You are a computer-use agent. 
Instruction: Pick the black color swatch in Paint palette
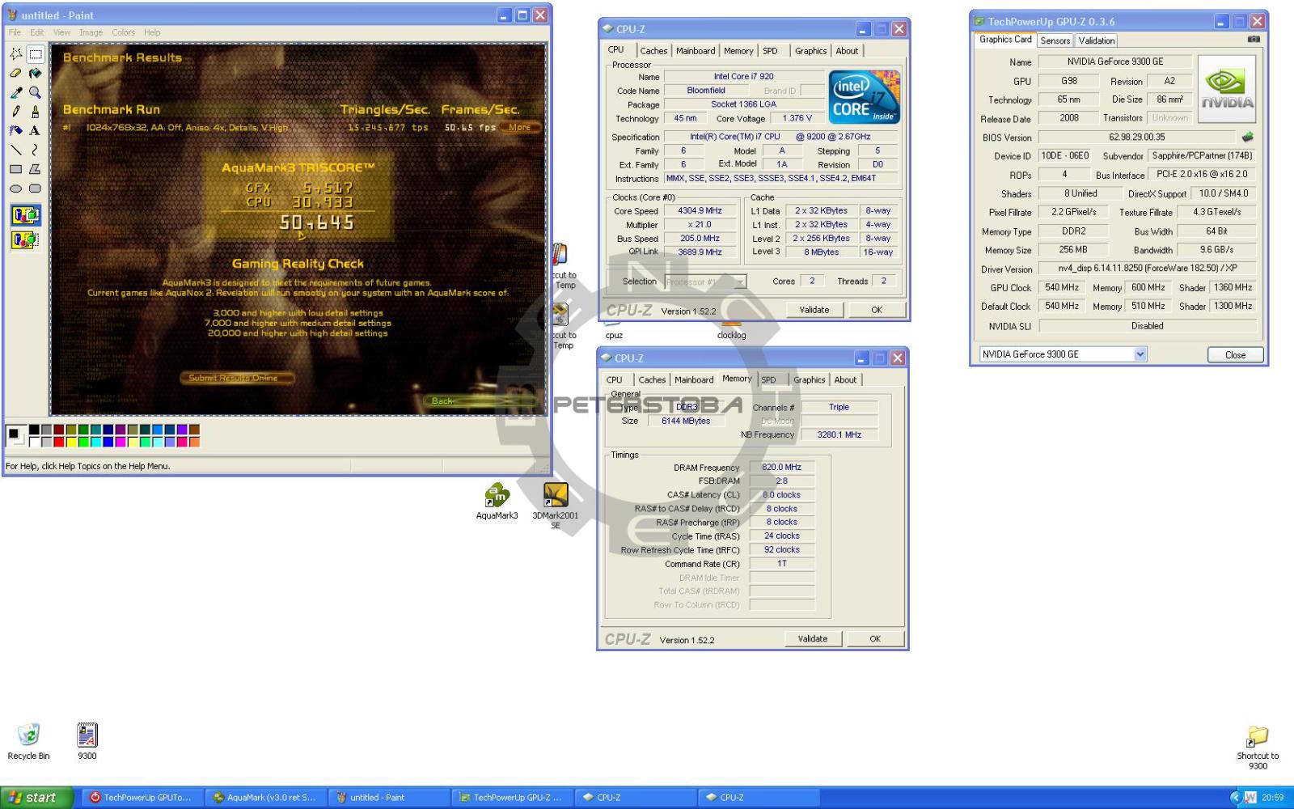[x=35, y=430]
